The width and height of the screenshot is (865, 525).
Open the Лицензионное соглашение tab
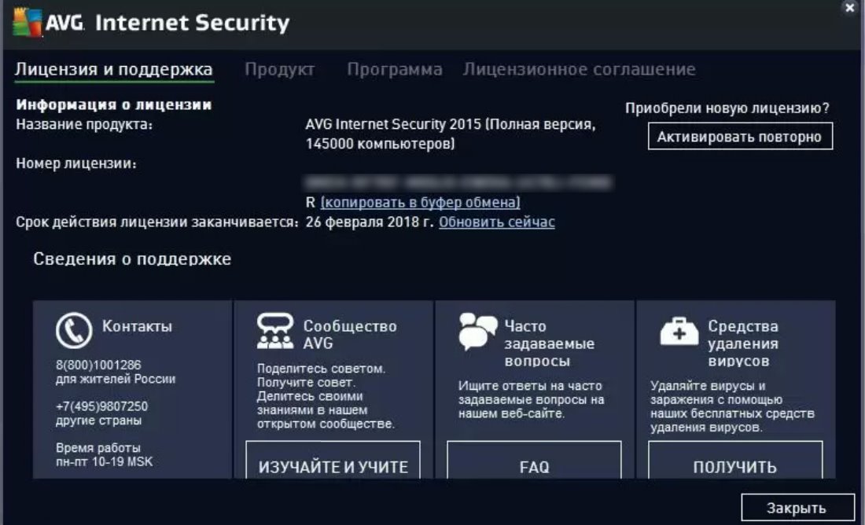point(579,69)
